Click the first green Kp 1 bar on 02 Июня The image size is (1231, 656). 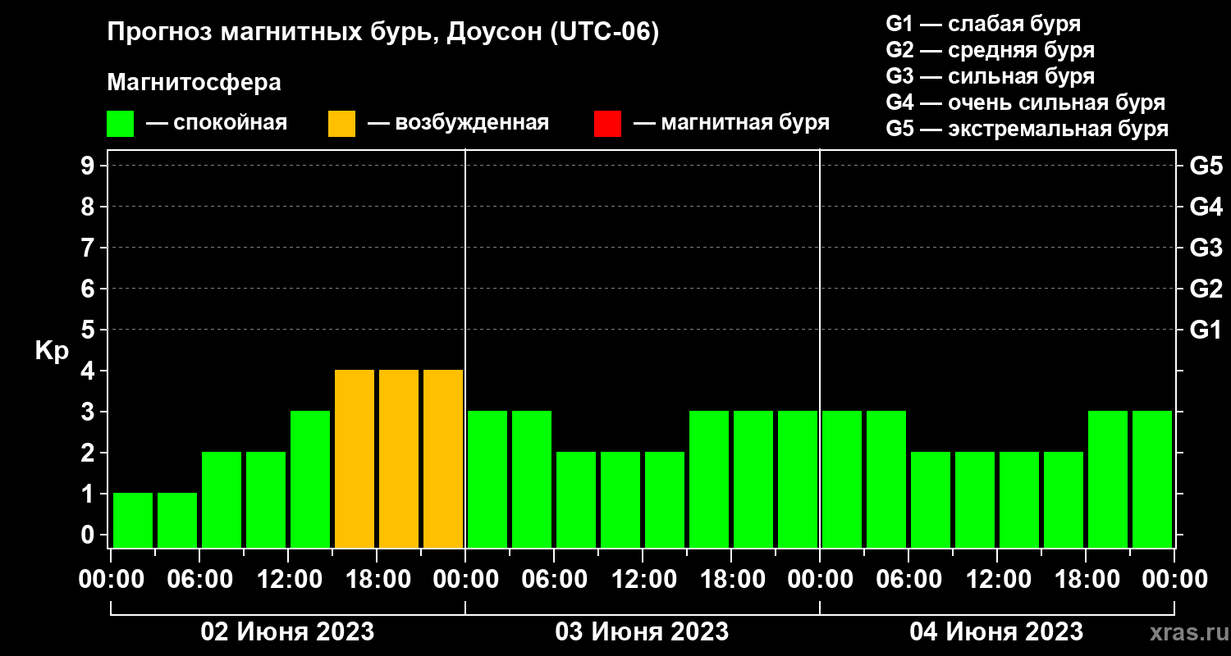(x=133, y=520)
